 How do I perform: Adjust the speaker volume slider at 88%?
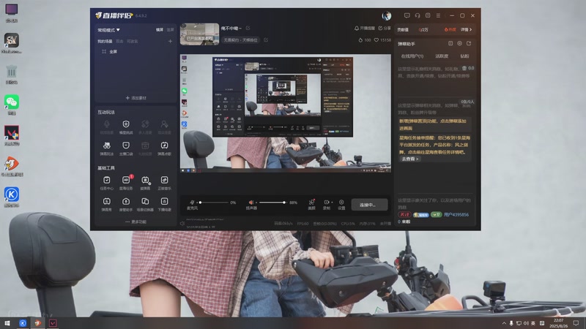click(x=272, y=203)
